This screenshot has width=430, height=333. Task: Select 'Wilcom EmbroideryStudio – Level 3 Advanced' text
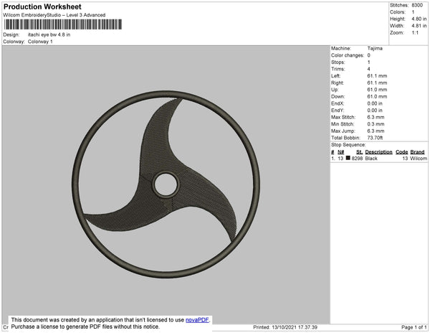pyautogui.click(x=54, y=15)
